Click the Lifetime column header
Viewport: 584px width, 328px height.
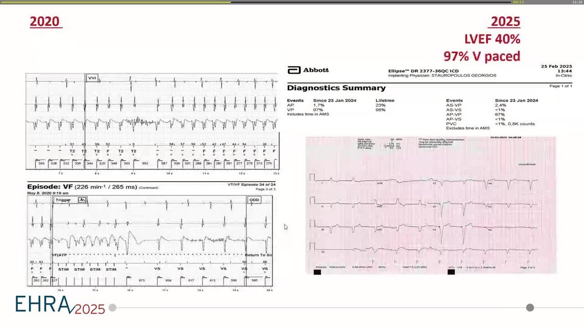385,100
